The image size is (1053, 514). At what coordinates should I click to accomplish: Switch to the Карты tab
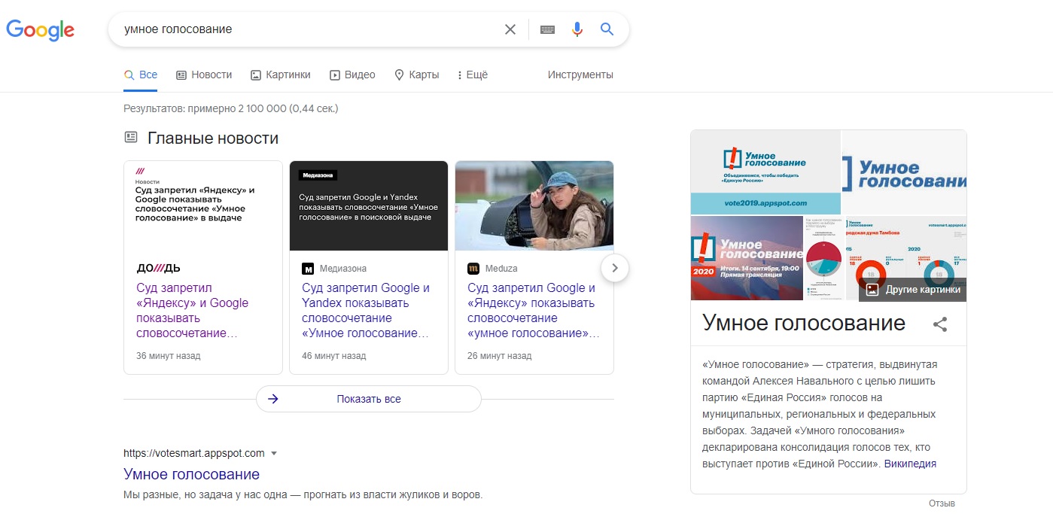pos(416,75)
